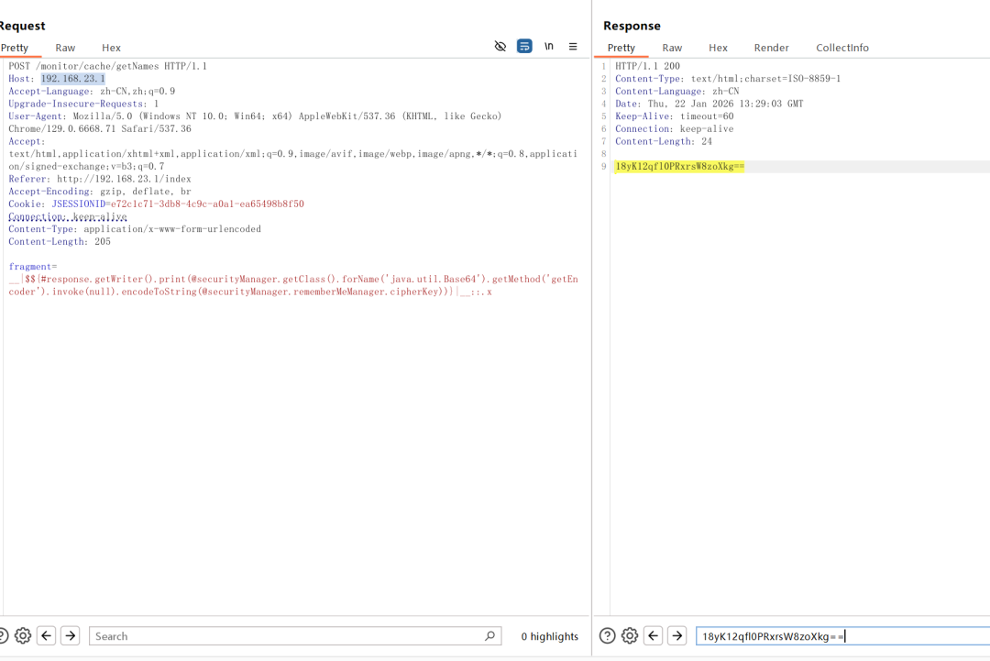Open the CollectInfo tab in Response
The height and width of the screenshot is (661, 990).
pos(842,48)
